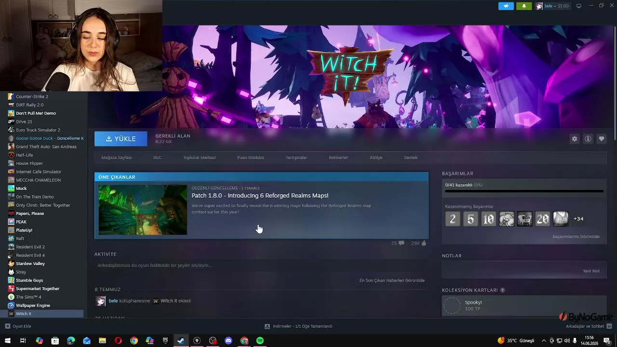The image size is (617, 347).
Task: Click the bele profile avatar in the top bar
Action: coord(539,6)
